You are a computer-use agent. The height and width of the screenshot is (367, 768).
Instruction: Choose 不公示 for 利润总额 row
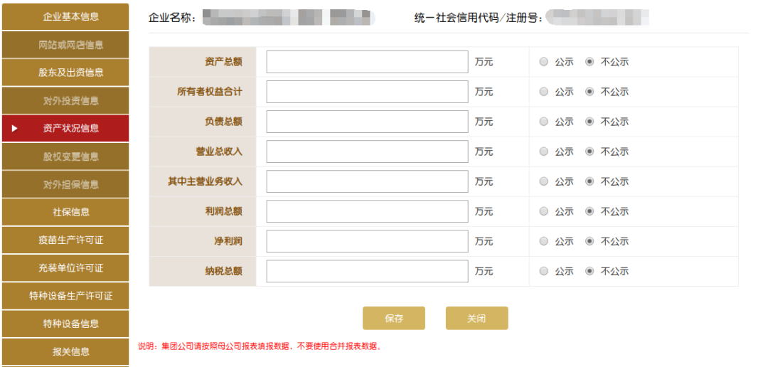(x=590, y=211)
